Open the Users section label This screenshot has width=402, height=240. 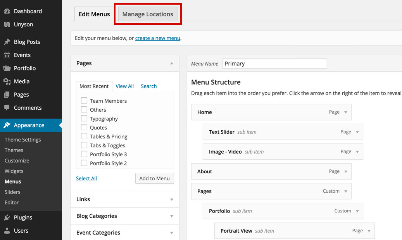(x=21, y=231)
